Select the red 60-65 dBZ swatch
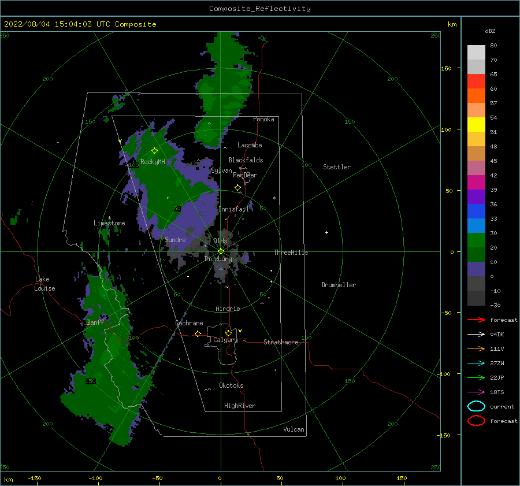520x486 pixels. (x=476, y=81)
